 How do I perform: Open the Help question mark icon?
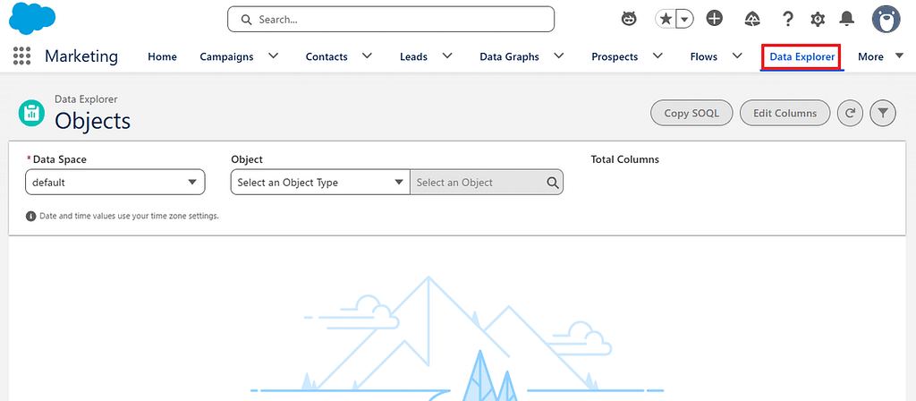pyautogui.click(x=787, y=20)
